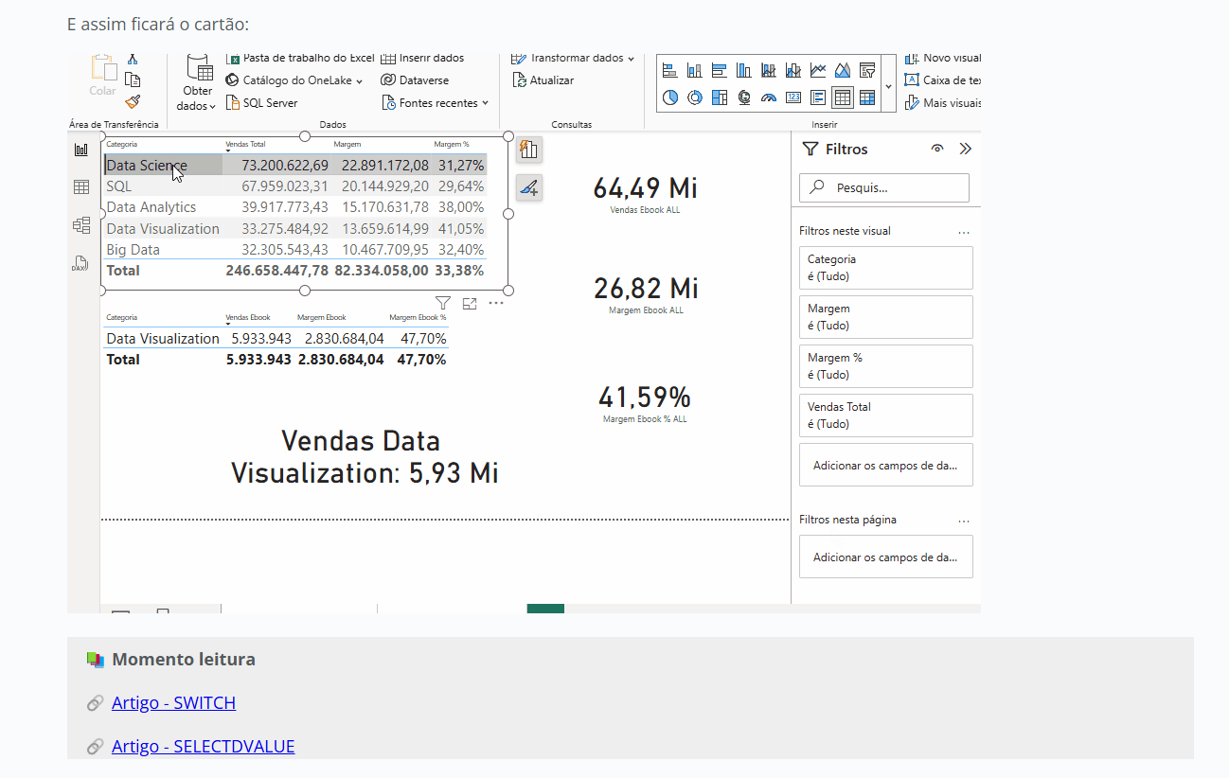The height and width of the screenshot is (778, 1229).
Task: Select the SQL row in table
Action: click(295, 186)
